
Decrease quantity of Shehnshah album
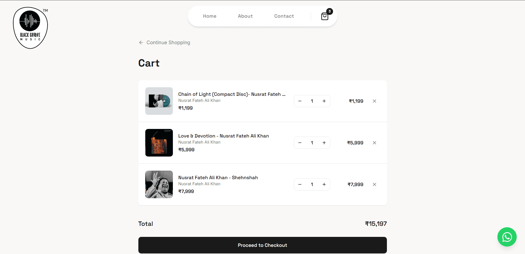(300, 184)
